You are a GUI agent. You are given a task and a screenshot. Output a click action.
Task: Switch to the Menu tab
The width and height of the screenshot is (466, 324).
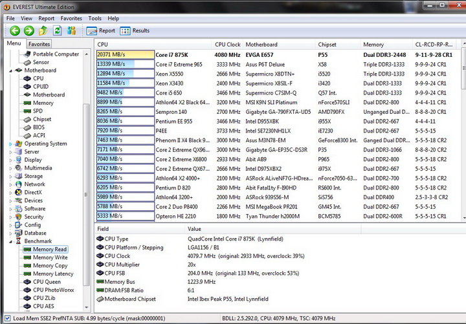14,43
